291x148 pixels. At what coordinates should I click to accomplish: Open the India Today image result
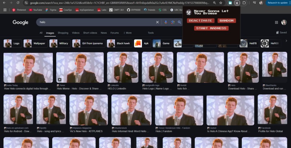point(28,68)
